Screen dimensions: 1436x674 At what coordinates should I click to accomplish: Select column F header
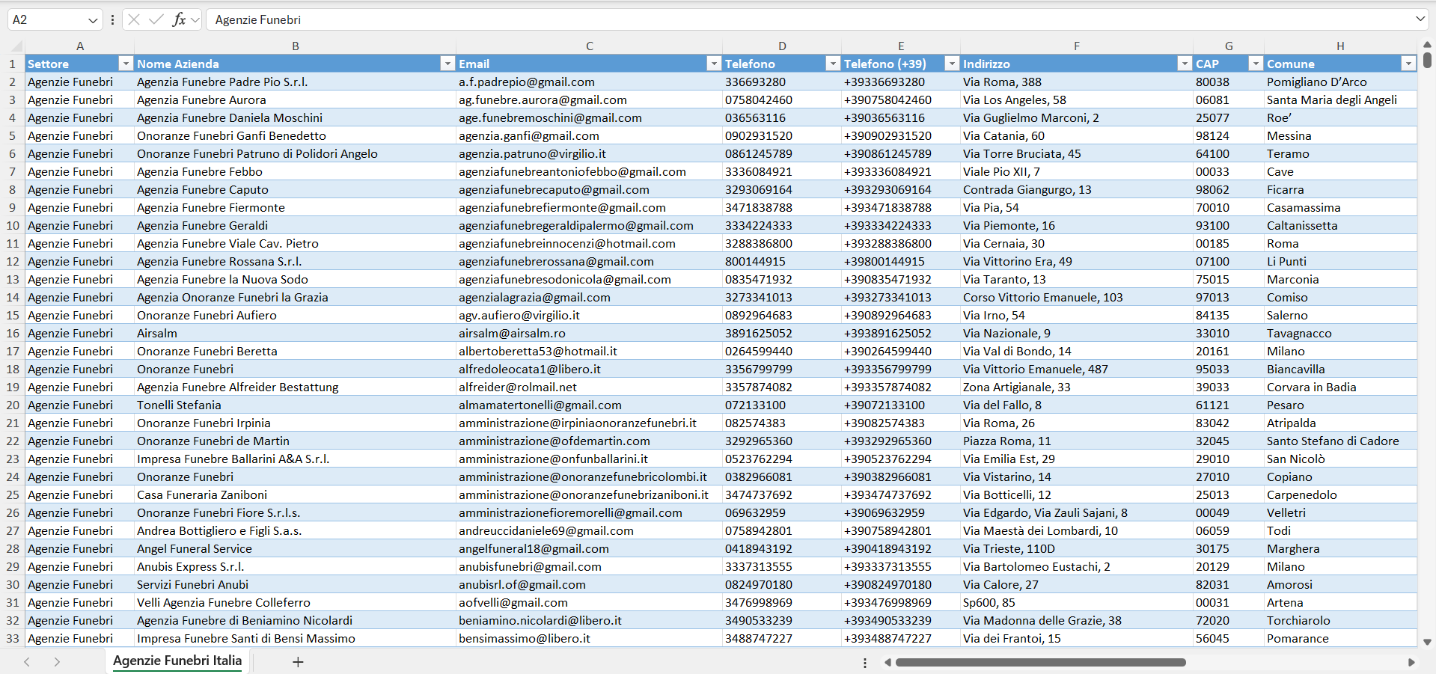[x=1076, y=46]
